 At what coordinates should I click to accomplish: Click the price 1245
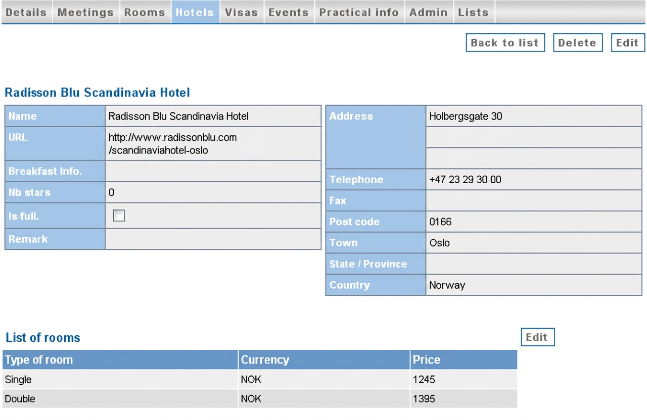(424, 380)
